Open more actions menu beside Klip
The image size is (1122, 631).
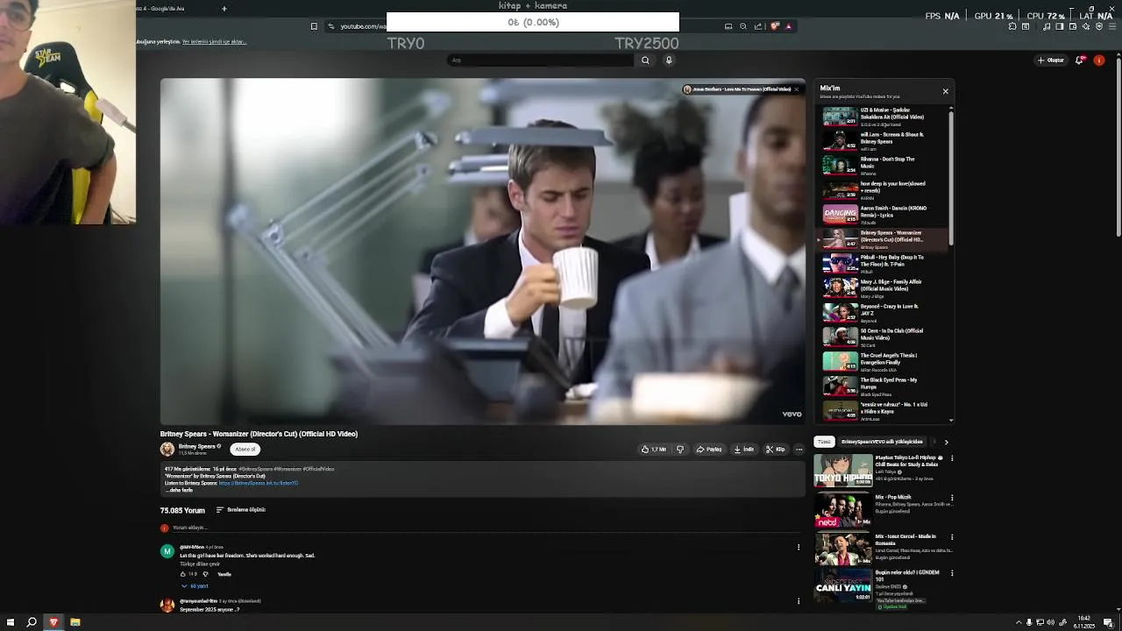799,450
